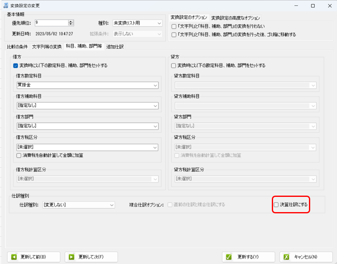
Task: Open the 借方部門 dropdown
Action: (x=88, y=126)
